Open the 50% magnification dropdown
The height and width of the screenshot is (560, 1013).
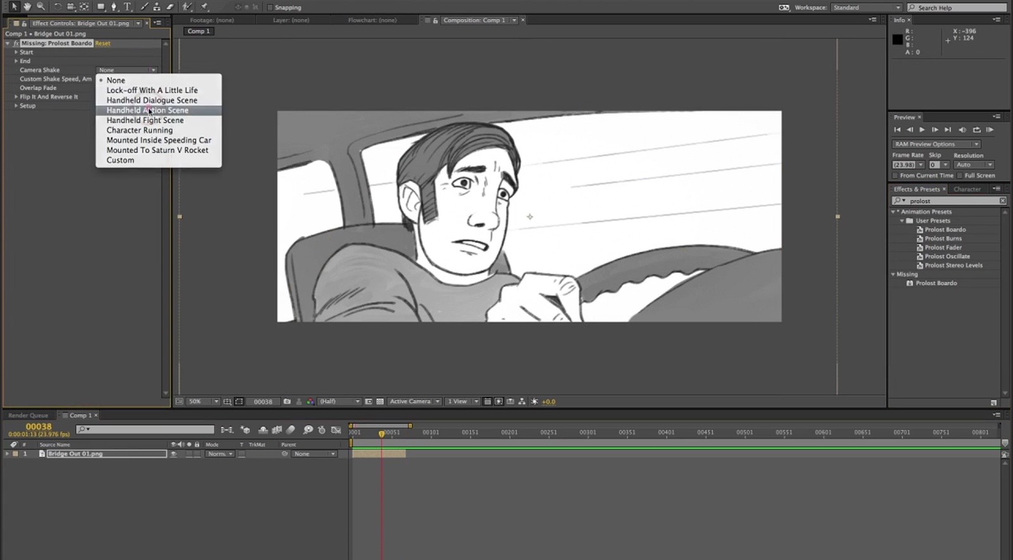[204, 402]
